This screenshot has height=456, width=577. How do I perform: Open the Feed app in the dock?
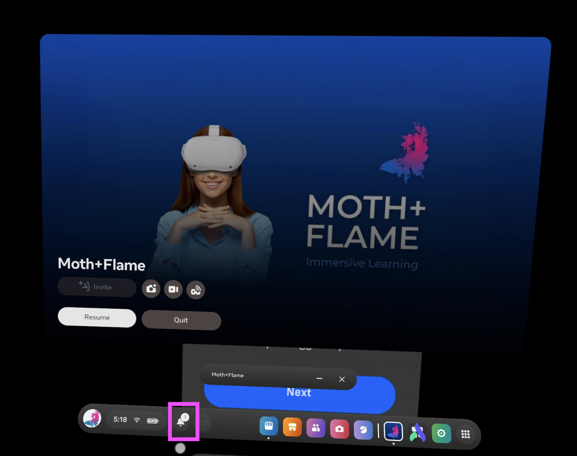pyautogui.click(x=269, y=426)
